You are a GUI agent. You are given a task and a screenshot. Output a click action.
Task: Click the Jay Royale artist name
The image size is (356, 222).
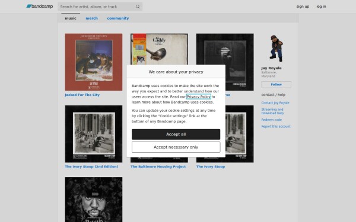271,68
